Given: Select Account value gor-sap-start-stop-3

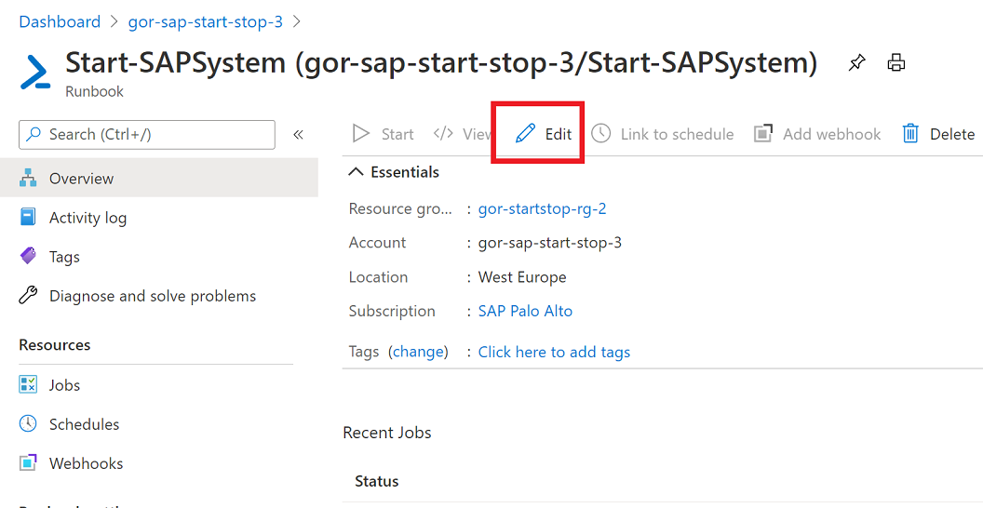Looking at the screenshot, I should pos(550,243).
